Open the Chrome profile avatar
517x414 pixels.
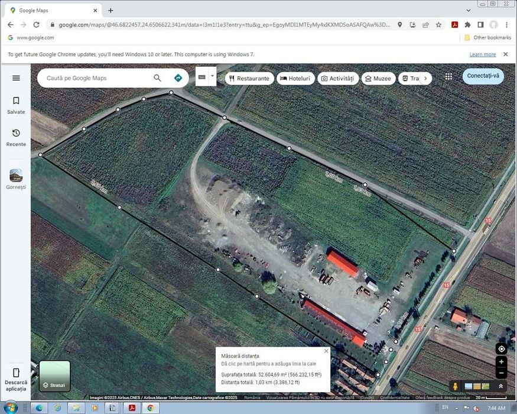493,25
